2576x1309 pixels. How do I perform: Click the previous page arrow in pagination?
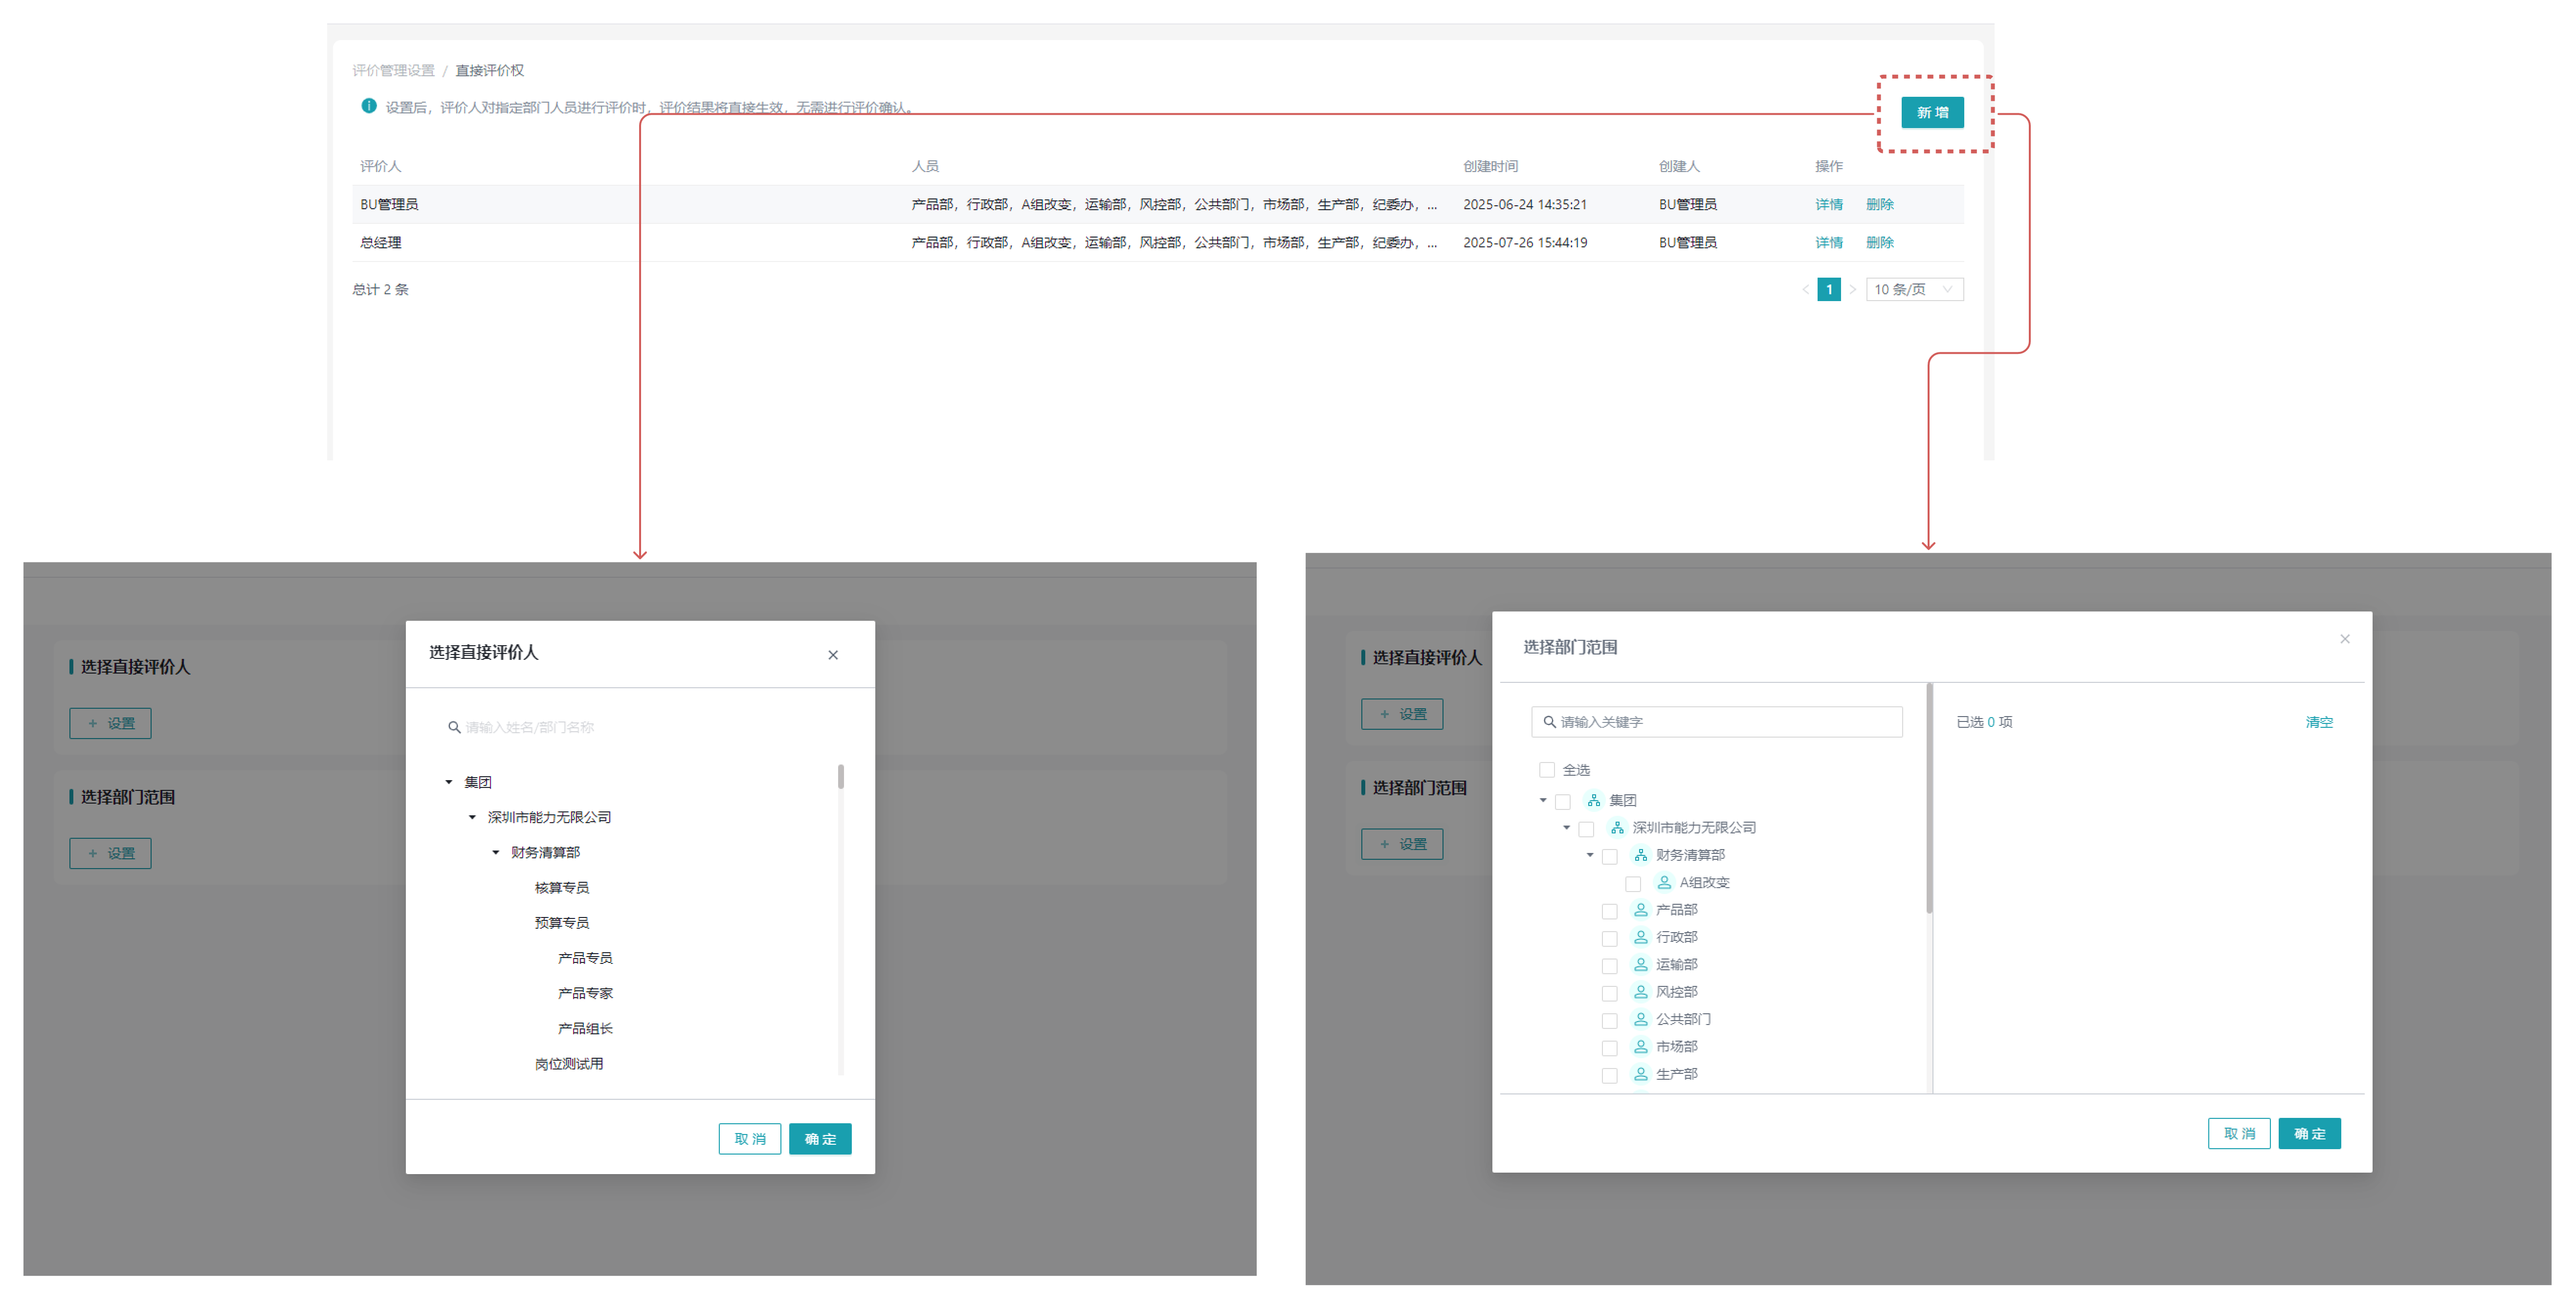1805,290
